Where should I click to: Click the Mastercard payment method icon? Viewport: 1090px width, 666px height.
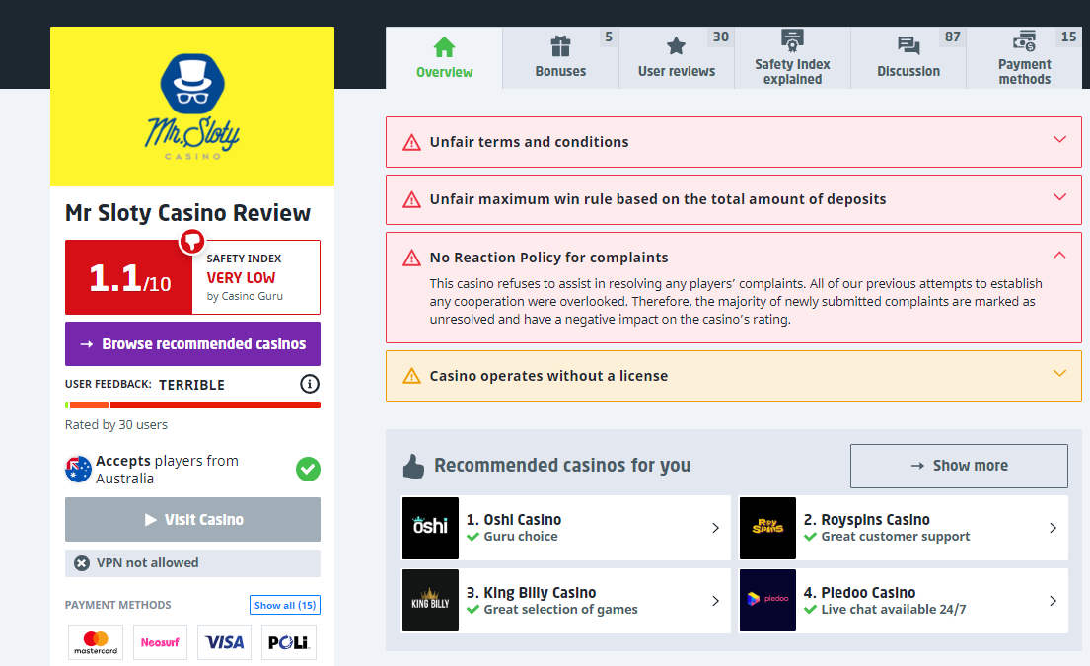point(96,642)
